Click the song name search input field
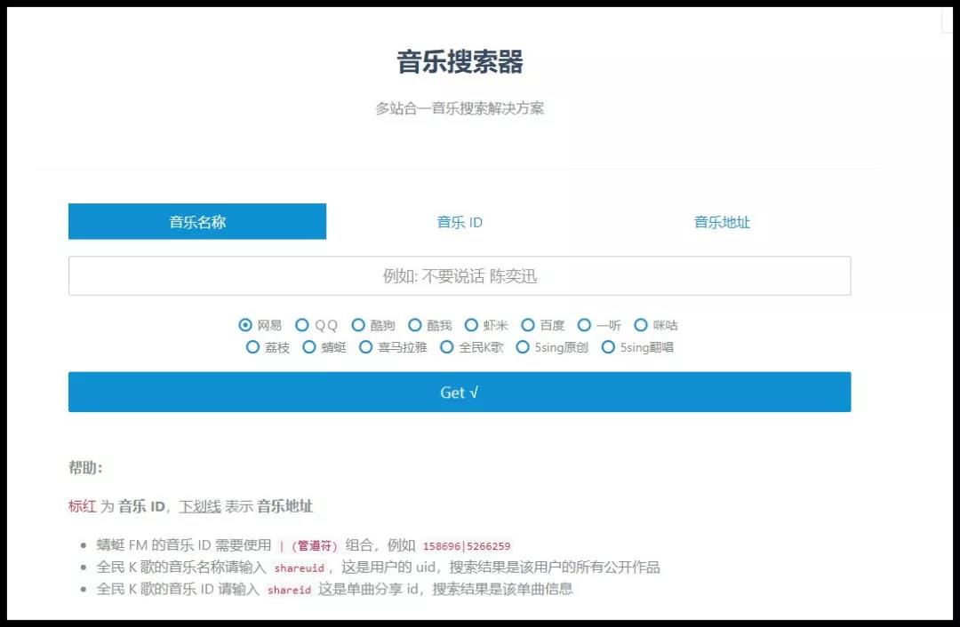This screenshot has height=627, width=960. [x=460, y=276]
